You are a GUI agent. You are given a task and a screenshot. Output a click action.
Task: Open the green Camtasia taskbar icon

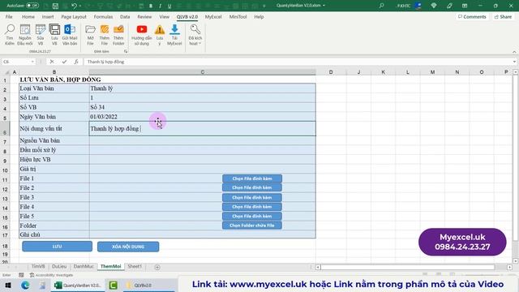(x=114, y=285)
